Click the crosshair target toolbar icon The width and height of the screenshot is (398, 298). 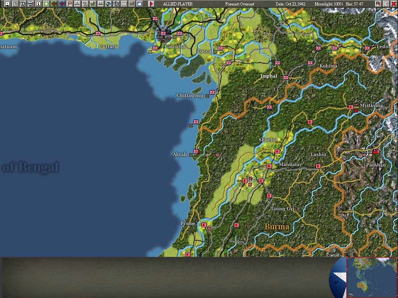tap(116, 4)
